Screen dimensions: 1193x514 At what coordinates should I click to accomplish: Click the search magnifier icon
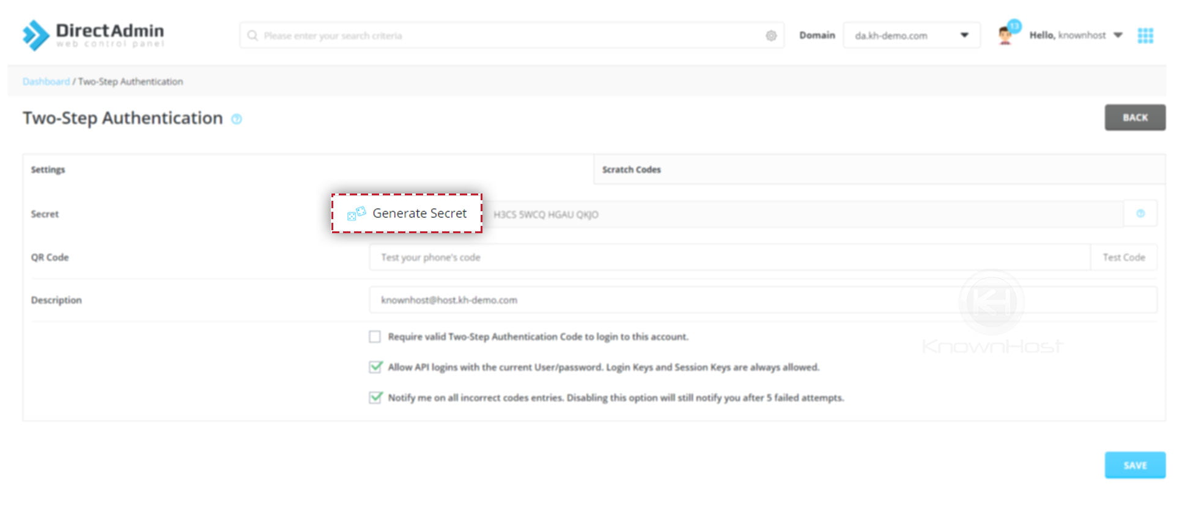(x=253, y=35)
